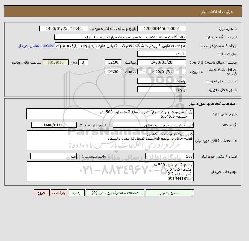Click the delivery city field 'زنجان'
Screen dimensions: 249x241
161,89
